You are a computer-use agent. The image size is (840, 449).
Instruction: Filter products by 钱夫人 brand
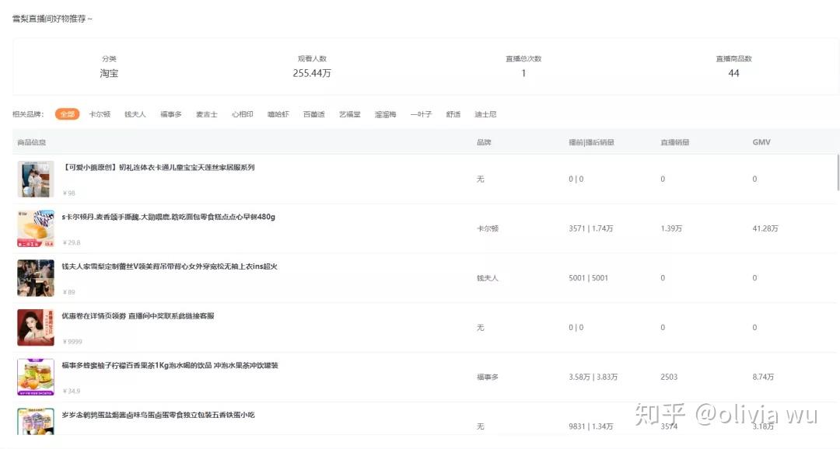(135, 113)
